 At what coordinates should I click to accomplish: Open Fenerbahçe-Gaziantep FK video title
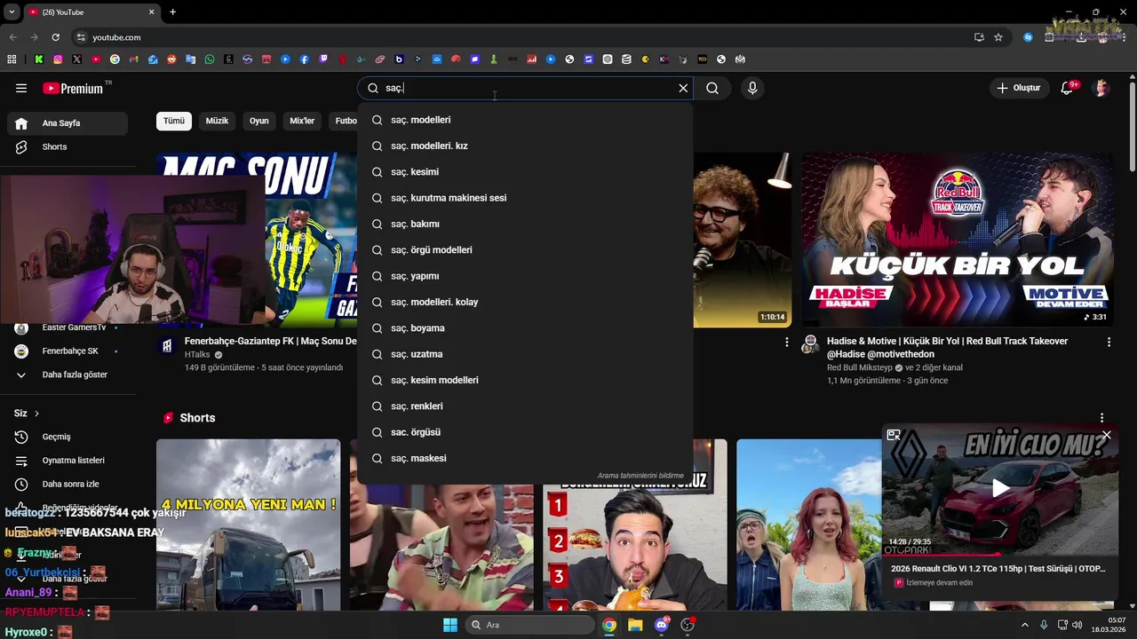coord(270,341)
